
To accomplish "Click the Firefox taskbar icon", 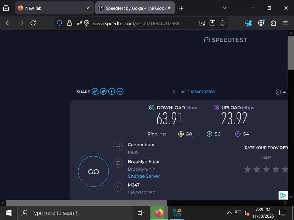I will (159, 213).
